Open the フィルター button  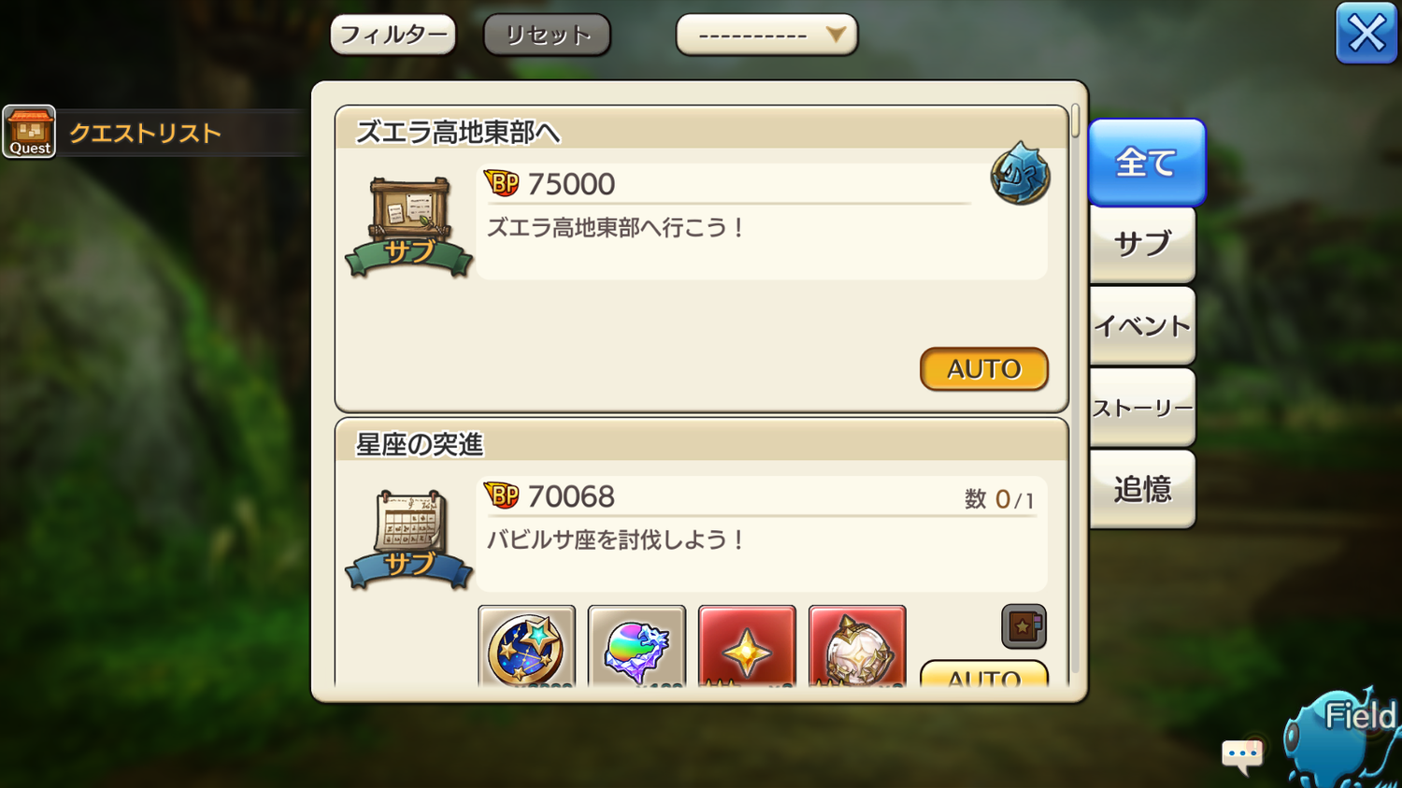pos(393,35)
